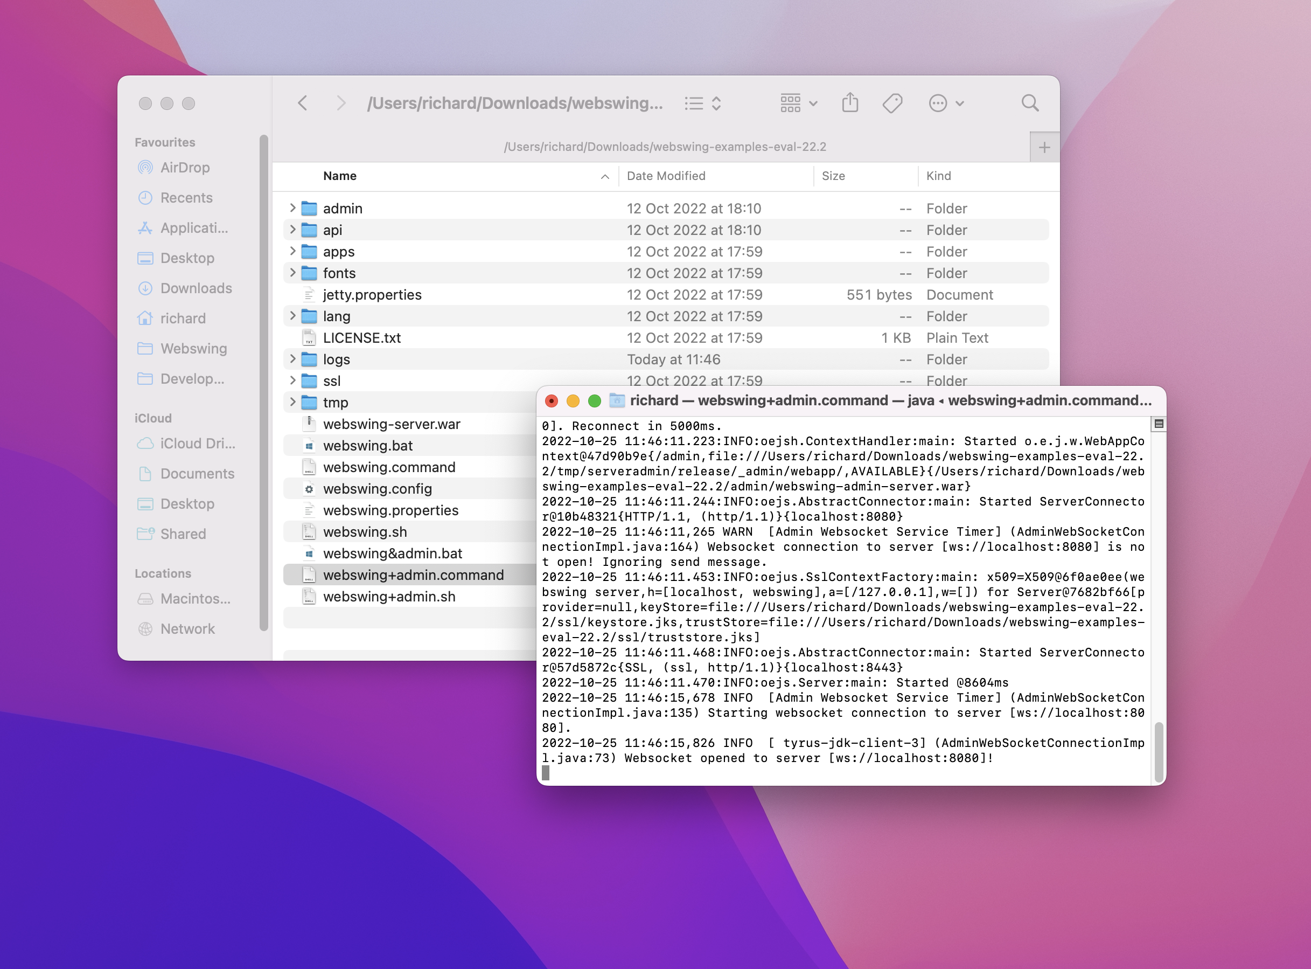Open the Action (ellipsis) menu in Finder

[x=946, y=103]
